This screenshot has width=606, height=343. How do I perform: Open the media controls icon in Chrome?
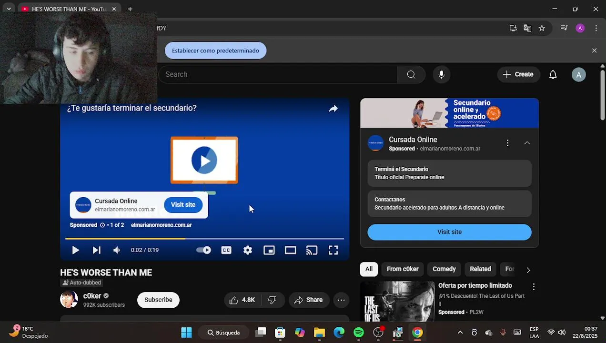[564, 28]
